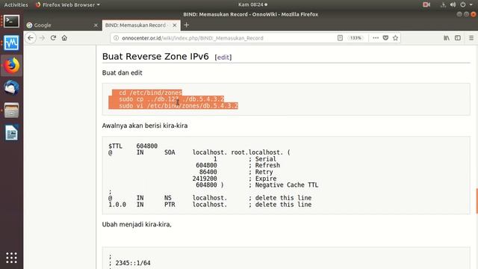View site information icon in address bar
The width and height of the screenshot is (478, 269).
click(x=116, y=38)
